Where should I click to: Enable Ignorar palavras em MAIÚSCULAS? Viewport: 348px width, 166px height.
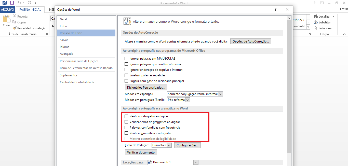(126, 59)
